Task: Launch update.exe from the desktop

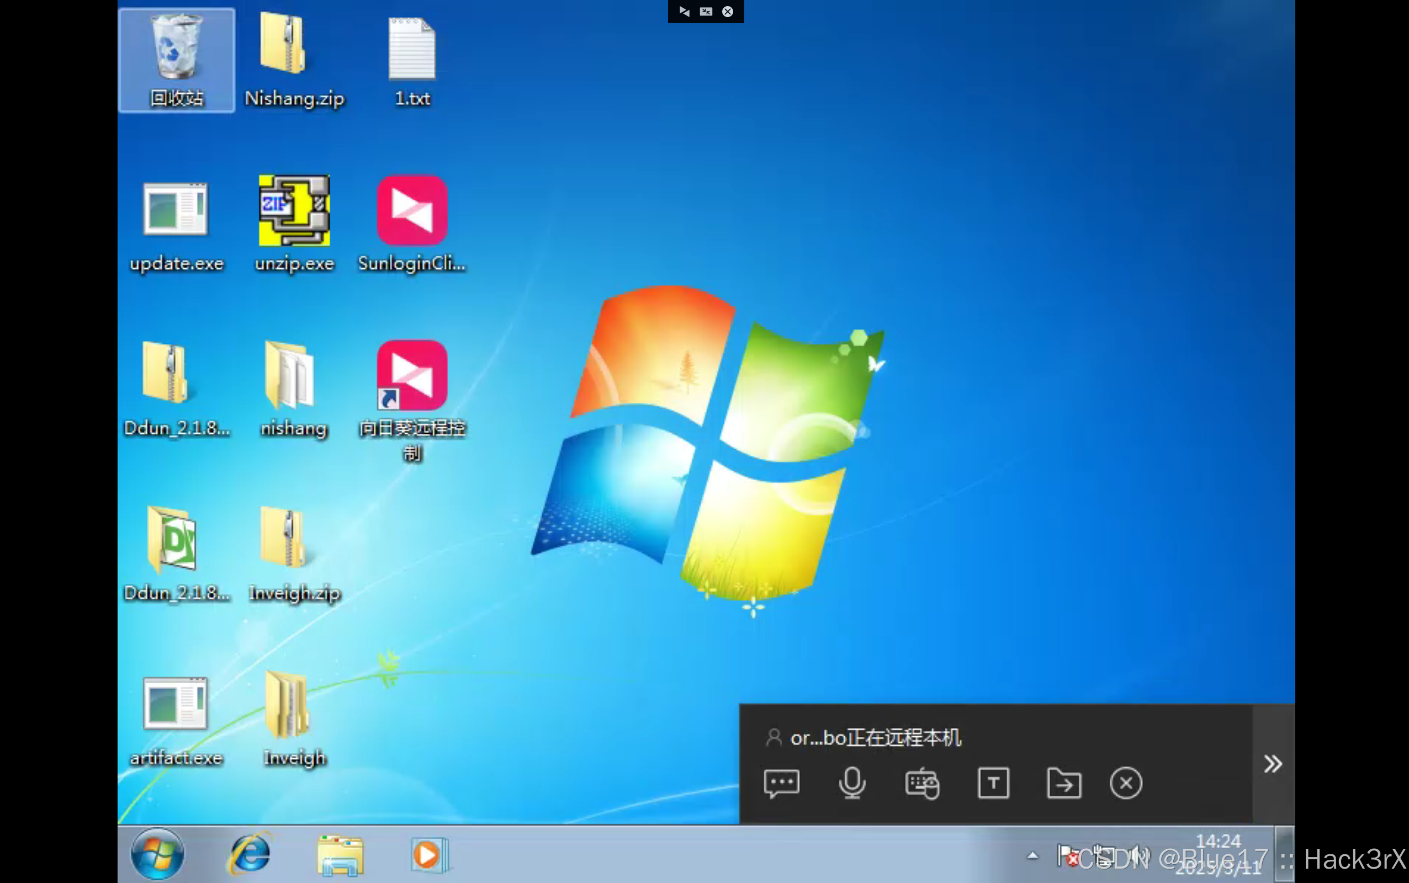Action: point(175,210)
